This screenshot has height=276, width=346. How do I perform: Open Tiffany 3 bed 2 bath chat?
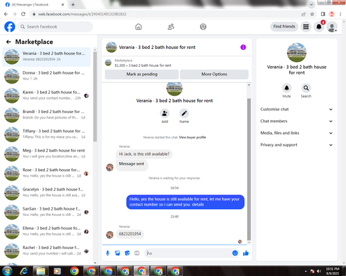coord(46,135)
